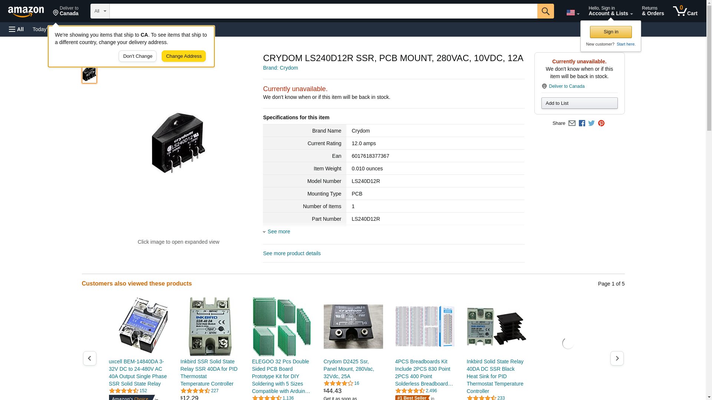712x400 pixels.
Task: Click the Brand: Crydom link
Action: pyautogui.click(x=280, y=68)
